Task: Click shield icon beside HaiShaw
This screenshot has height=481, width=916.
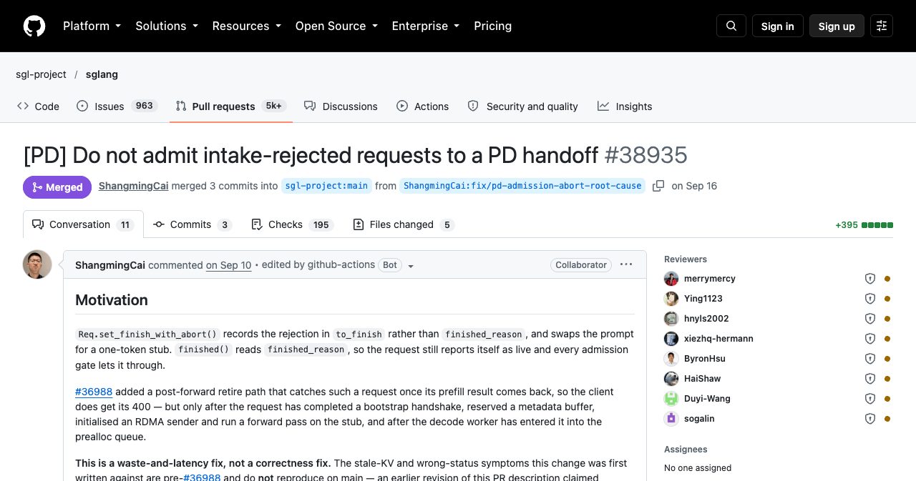Action: pyautogui.click(x=870, y=379)
